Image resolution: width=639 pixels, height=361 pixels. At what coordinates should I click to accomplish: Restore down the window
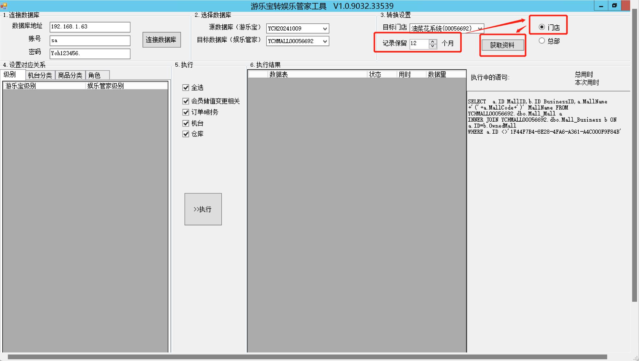coord(615,6)
